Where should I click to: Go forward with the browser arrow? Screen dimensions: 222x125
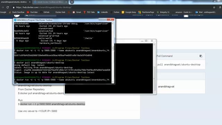tap(2, 7)
